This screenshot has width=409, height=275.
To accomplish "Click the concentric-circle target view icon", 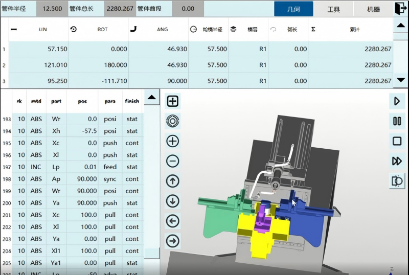I will point(173,121).
